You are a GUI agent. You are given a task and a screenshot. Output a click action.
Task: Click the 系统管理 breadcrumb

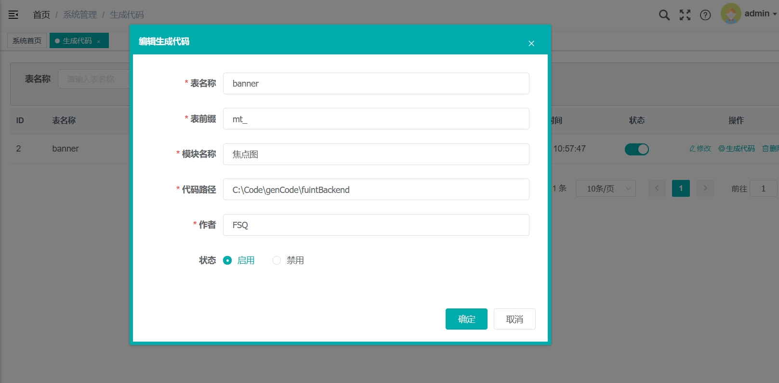pos(80,15)
